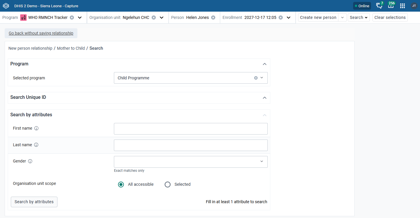Open the DHIS2 home logo icon
The height and width of the screenshot is (218, 420).
(x=6, y=6)
